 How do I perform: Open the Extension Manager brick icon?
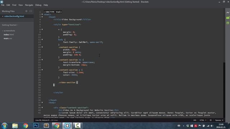point(227,18)
